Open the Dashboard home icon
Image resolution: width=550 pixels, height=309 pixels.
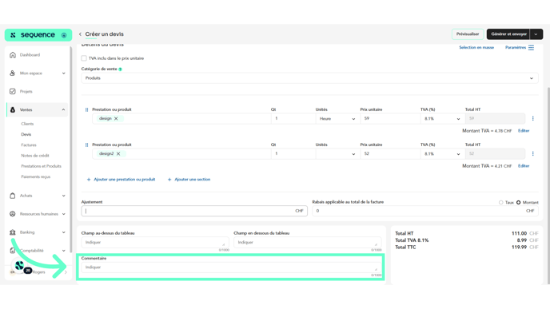tap(13, 55)
